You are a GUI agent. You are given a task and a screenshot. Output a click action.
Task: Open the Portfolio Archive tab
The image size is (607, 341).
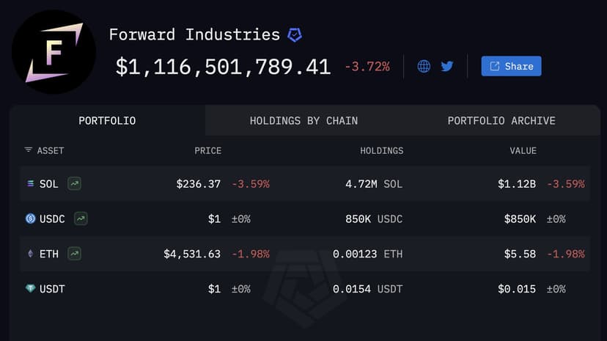[501, 121]
